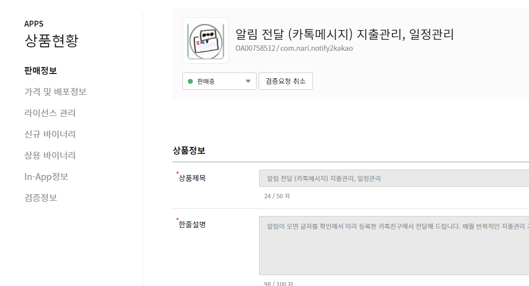
Task: Click the OA00758512 / com.nari.notify2kakao text
Action: (x=294, y=48)
